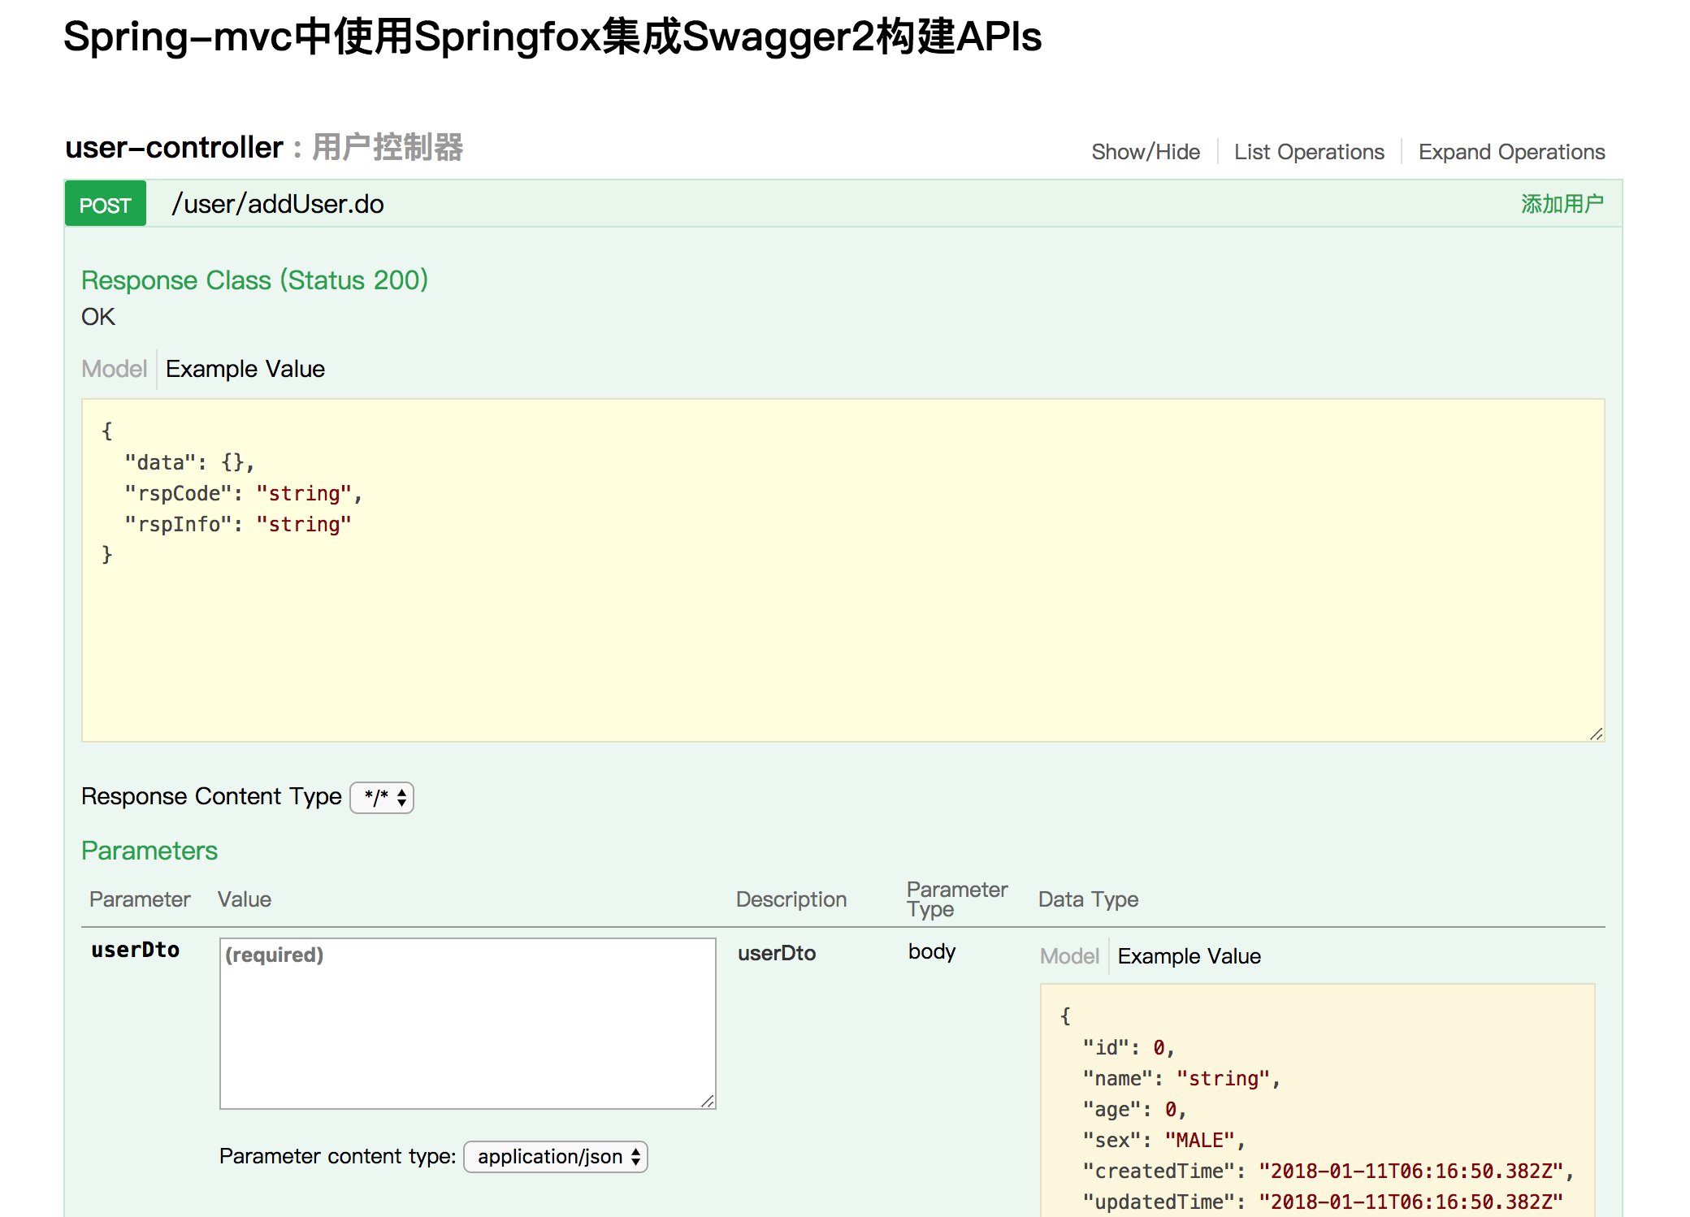1690x1217 pixels.
Task: Click the Value column header
Action: pyautogui.click(x=245, y=899)
